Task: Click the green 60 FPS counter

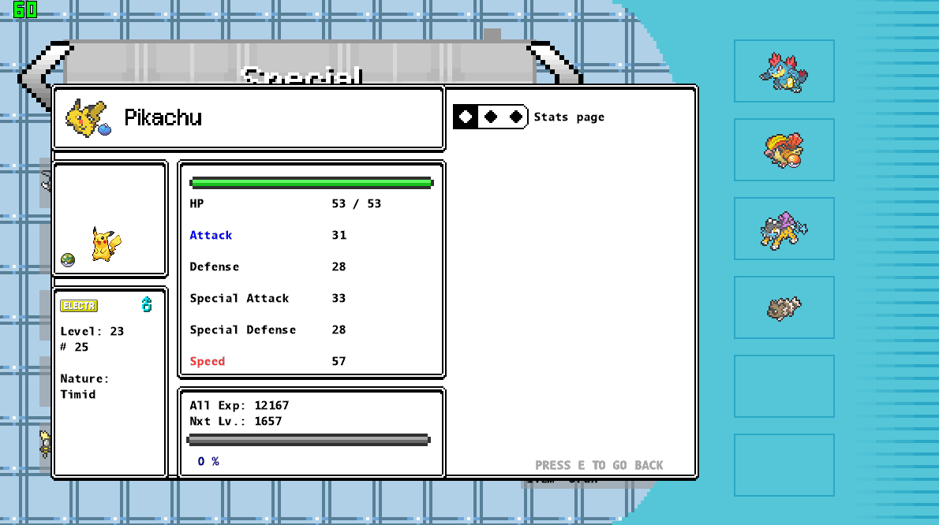Action: point(25,9)
